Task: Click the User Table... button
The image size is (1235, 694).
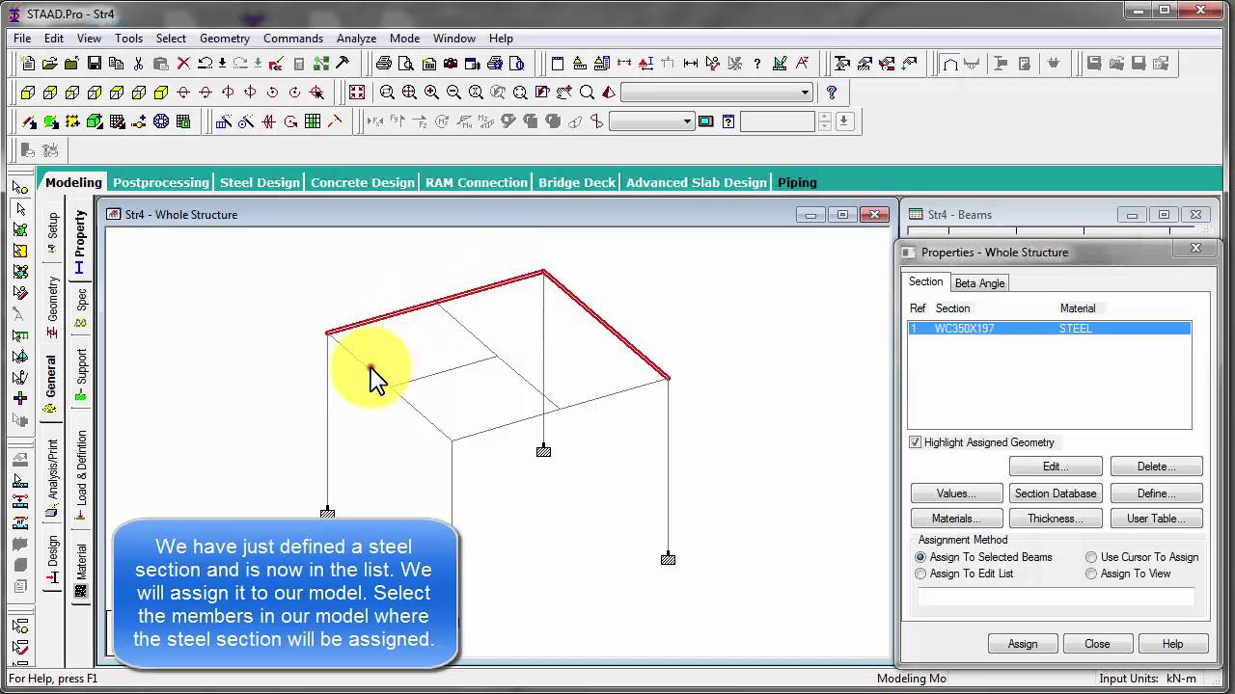Action: 1156,519
